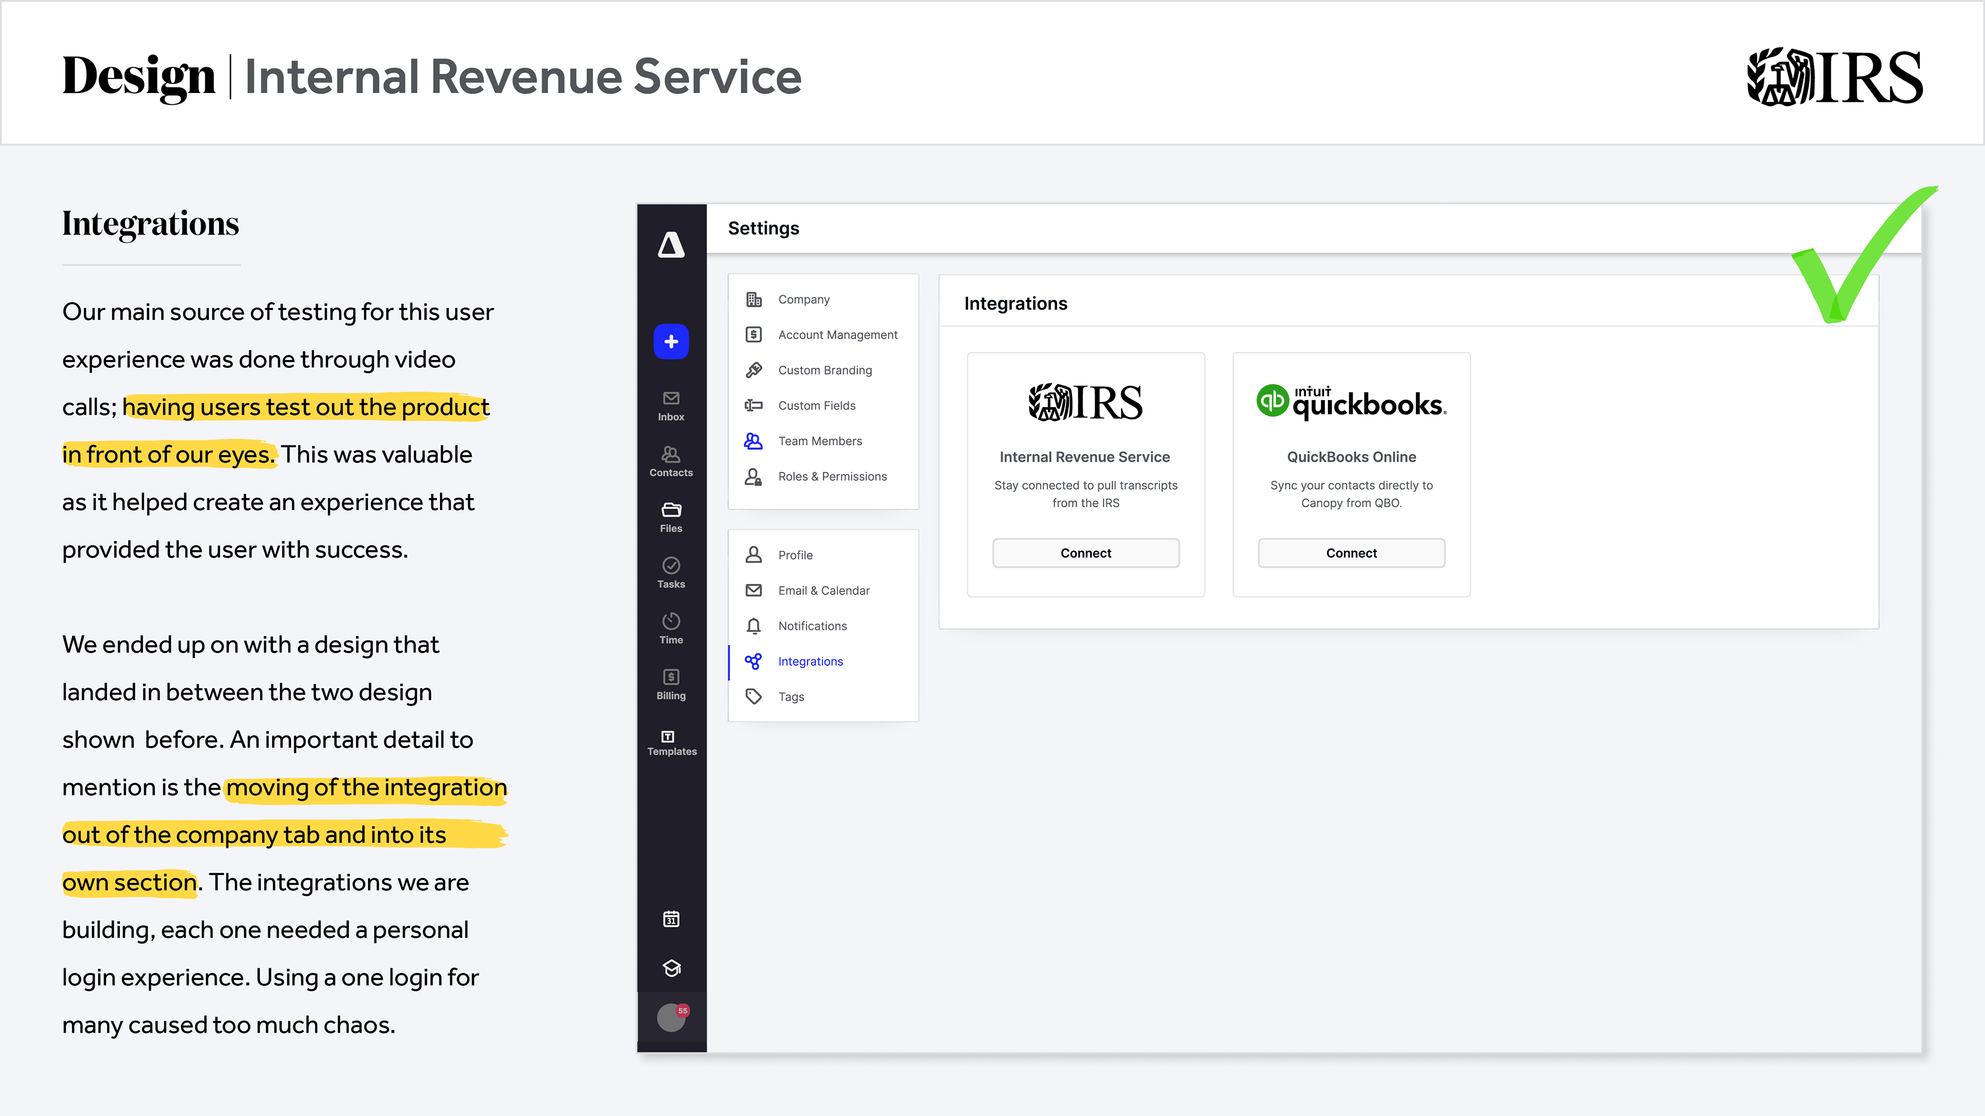The height and width of the screenshot is (1116, 1985).
Task: Click the Custom Branding brush icon
Action: [754, 370]
